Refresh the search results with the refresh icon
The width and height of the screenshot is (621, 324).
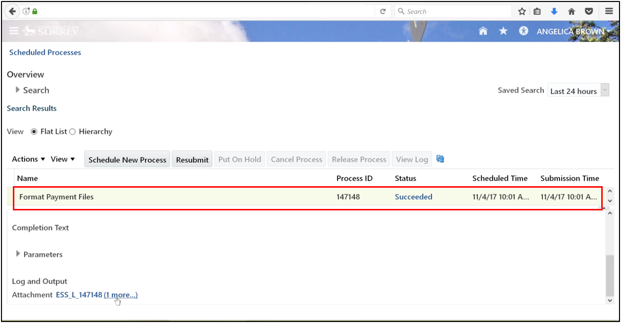pyautogui.click(x=440, y=159)
